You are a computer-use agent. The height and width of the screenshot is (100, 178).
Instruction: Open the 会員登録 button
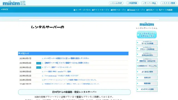click(132, 3)
